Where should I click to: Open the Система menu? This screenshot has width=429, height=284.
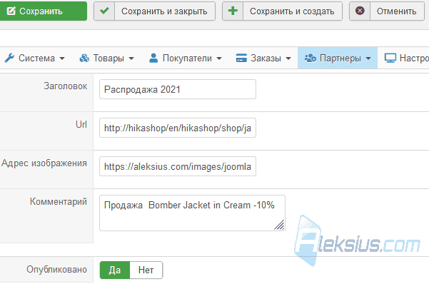pos(34,58)
